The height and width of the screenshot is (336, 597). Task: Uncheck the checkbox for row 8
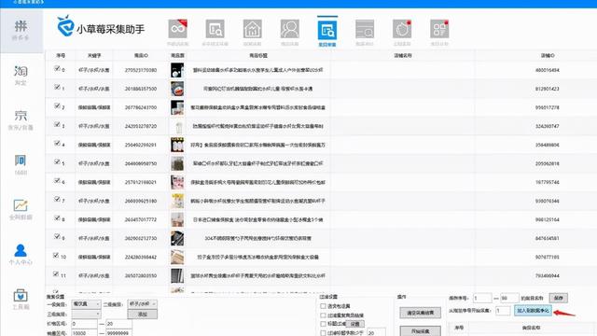[x=57, y=217]
